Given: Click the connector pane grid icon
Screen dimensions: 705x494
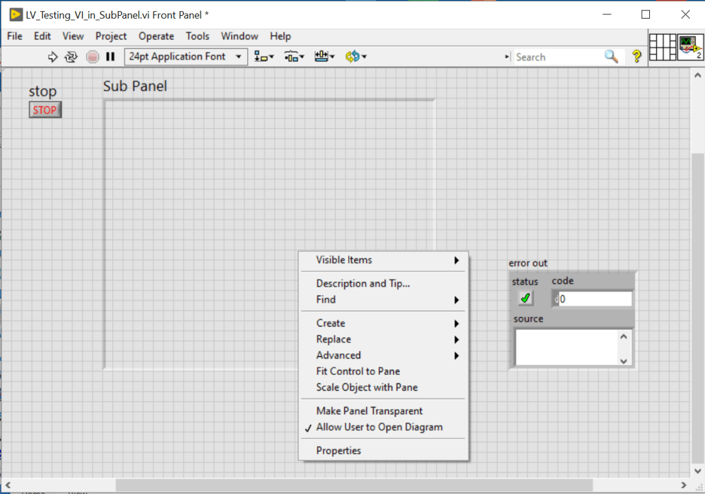Looking at the screenshot, I should pos(662,47).
